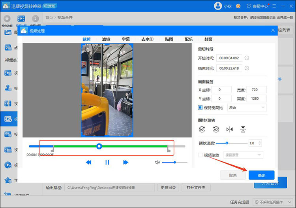
Task: Increase playback speed with stepper arrow
Action: [260, 142]
